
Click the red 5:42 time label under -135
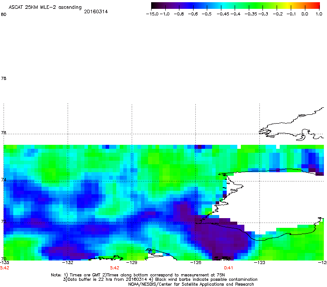[4, 268]
